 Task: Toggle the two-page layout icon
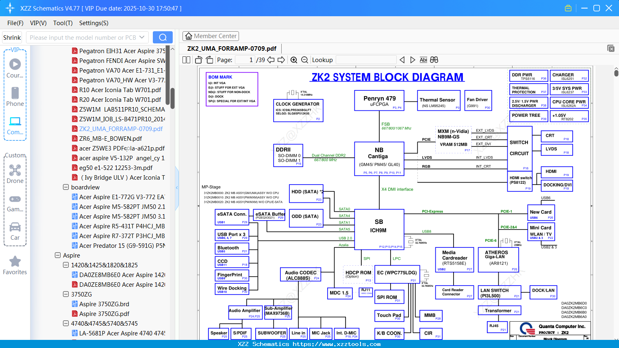(x=187, y=60)
